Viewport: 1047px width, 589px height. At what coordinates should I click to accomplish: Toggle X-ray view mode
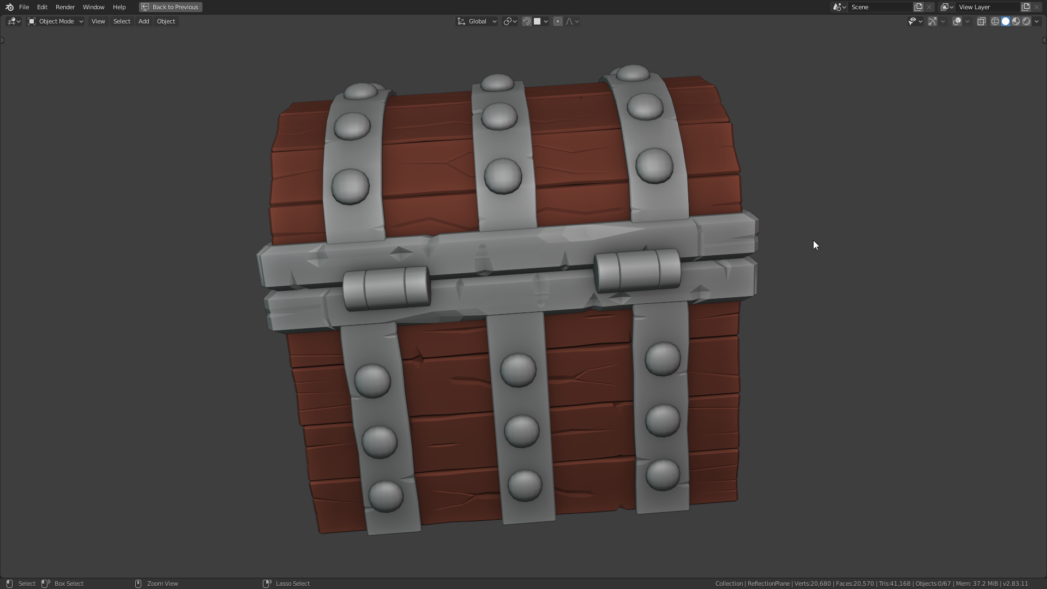[x=981, y=21]
